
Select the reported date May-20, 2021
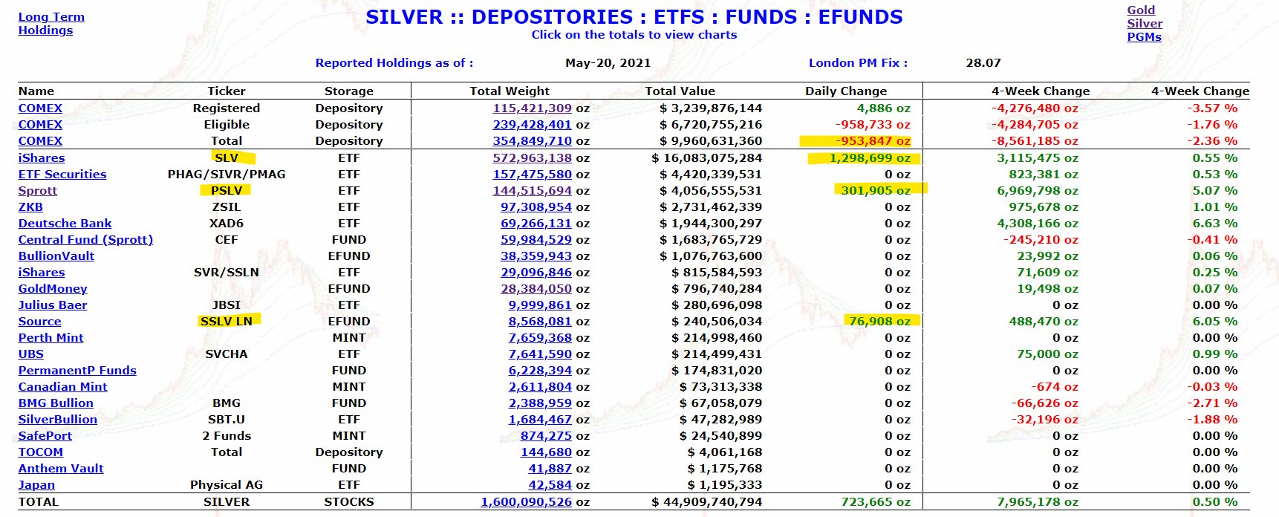[x=608, y=63]
